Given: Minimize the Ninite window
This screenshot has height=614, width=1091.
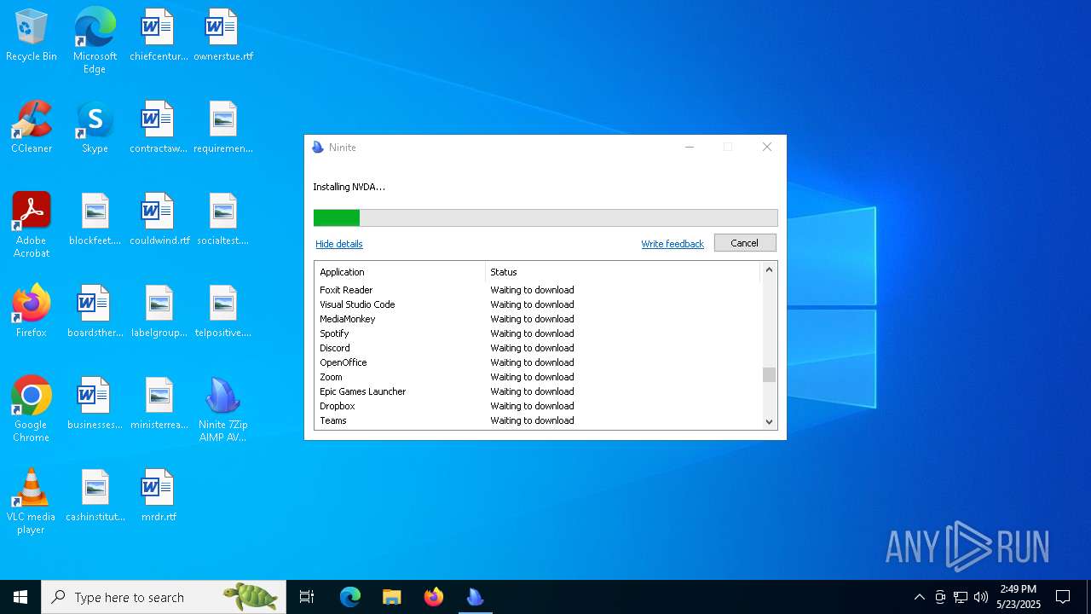Looking at the screenshot, I should 690,148.
